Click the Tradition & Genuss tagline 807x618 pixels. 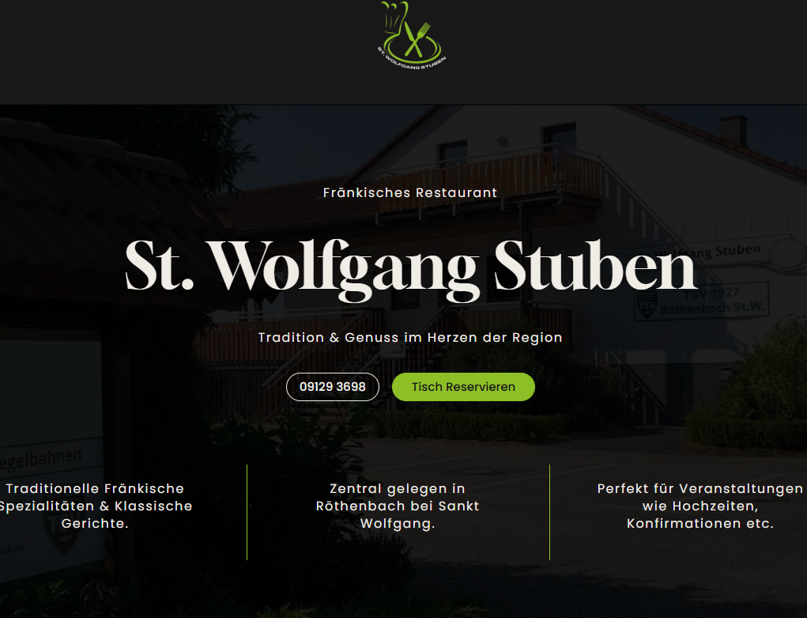point(410,338)
